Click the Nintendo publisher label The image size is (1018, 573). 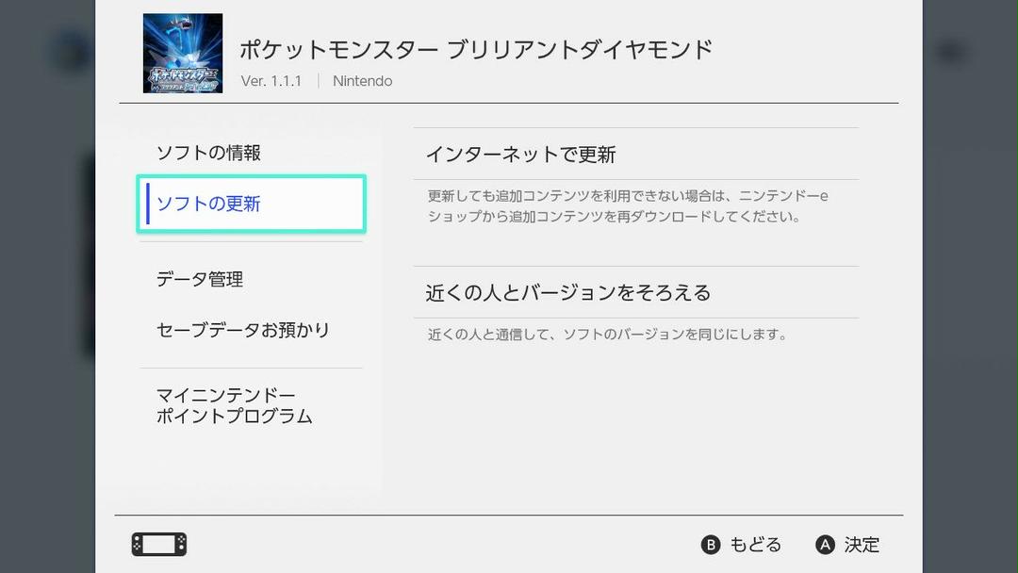tap(362, 81)
